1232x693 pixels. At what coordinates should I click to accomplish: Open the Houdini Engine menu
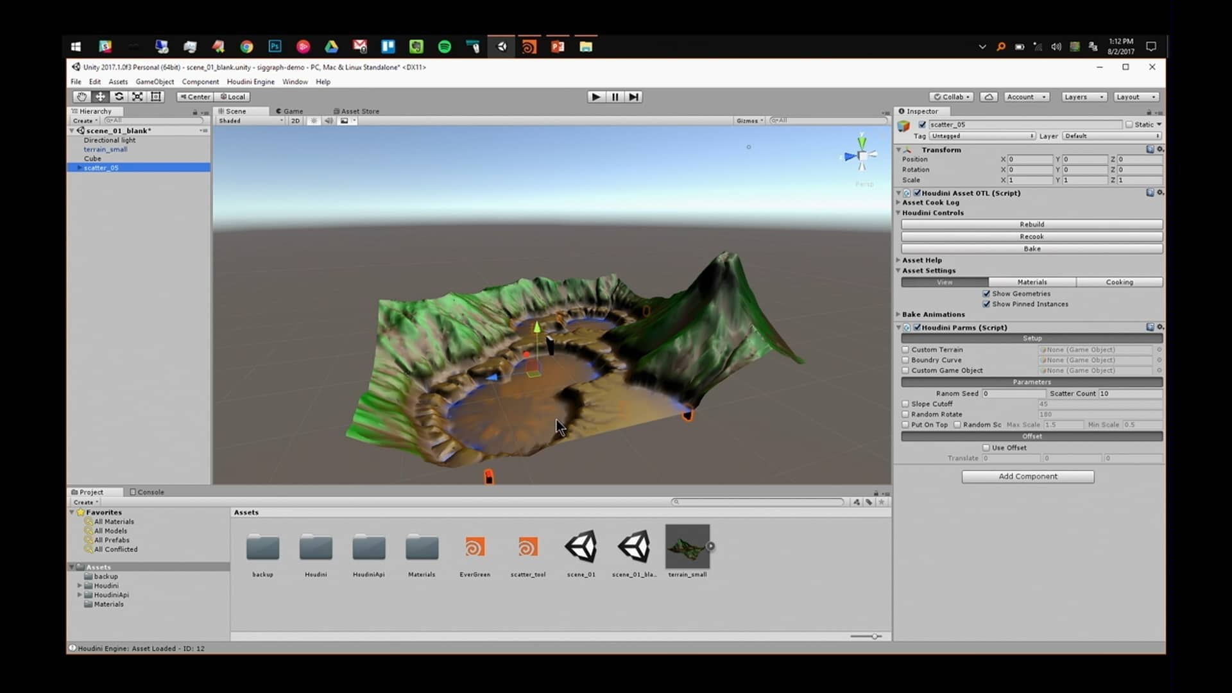click(251, 81)
